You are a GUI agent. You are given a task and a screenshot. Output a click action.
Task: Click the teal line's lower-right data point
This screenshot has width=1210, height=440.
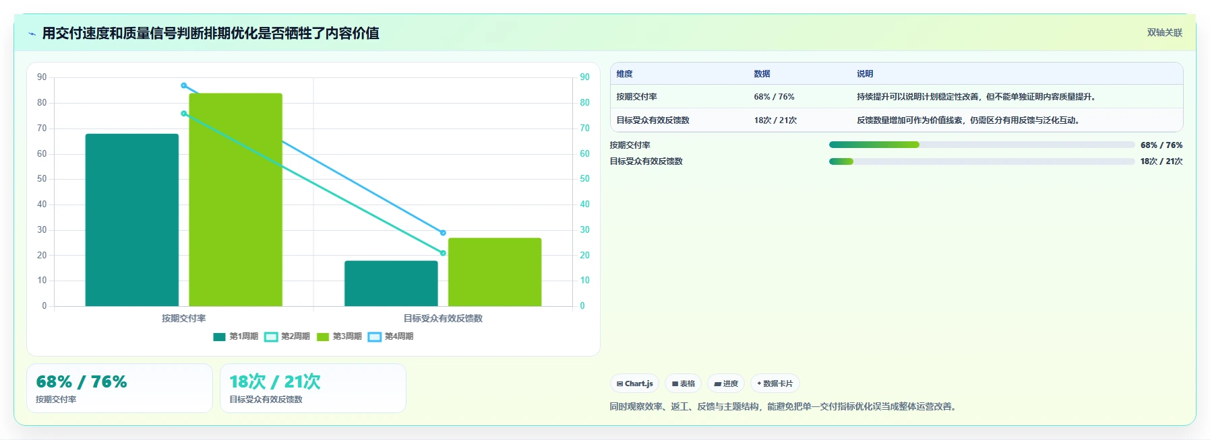coord(443,253)
